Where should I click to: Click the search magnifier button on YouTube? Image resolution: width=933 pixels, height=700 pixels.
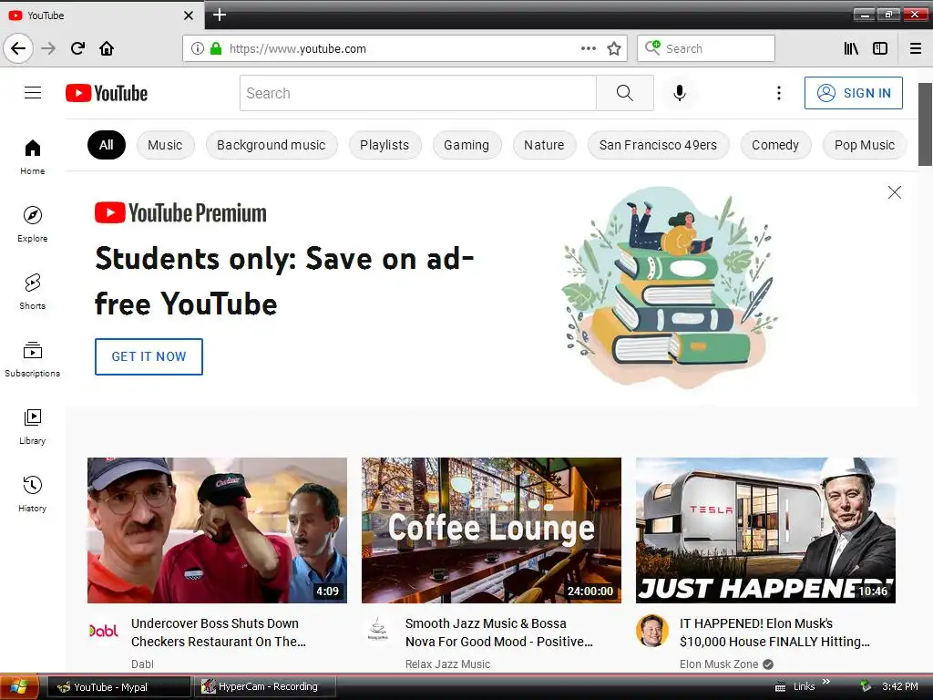coord(625,93)
